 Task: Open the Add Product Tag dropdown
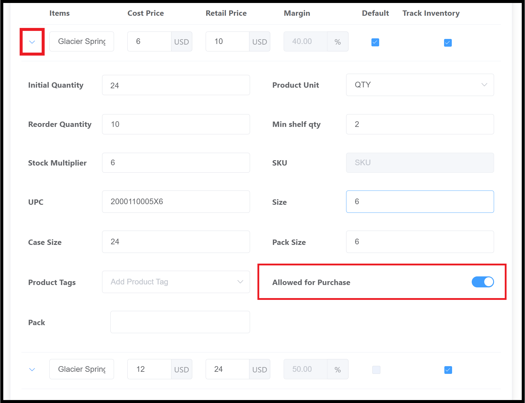pyautogui.click(x=176, y=282)
